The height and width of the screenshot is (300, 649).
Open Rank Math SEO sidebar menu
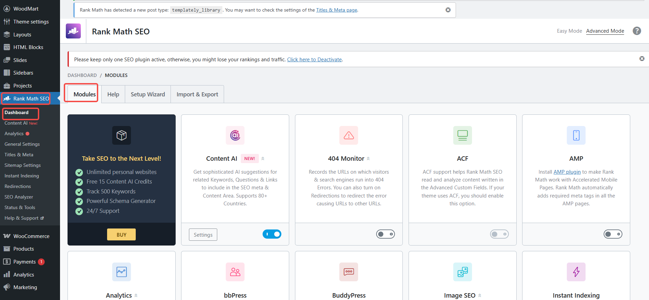(x=30, y=99)
